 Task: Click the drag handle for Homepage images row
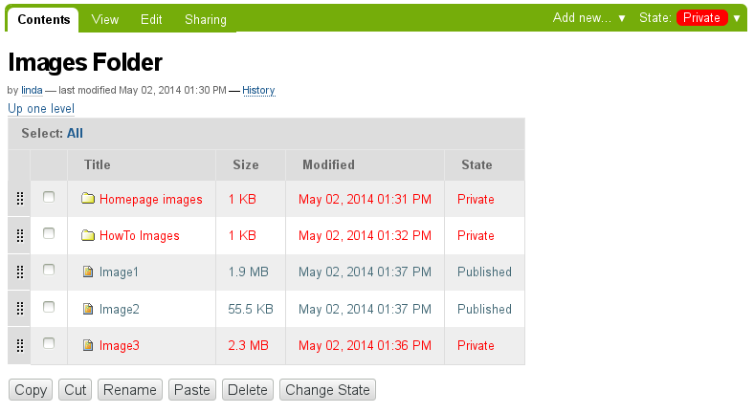point(20,198)
